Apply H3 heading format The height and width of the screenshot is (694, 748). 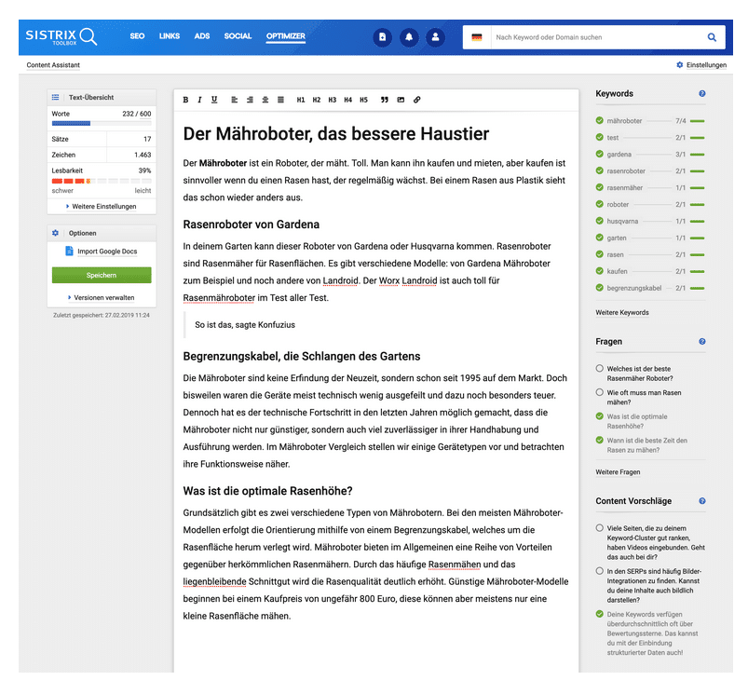coord(332,100)
